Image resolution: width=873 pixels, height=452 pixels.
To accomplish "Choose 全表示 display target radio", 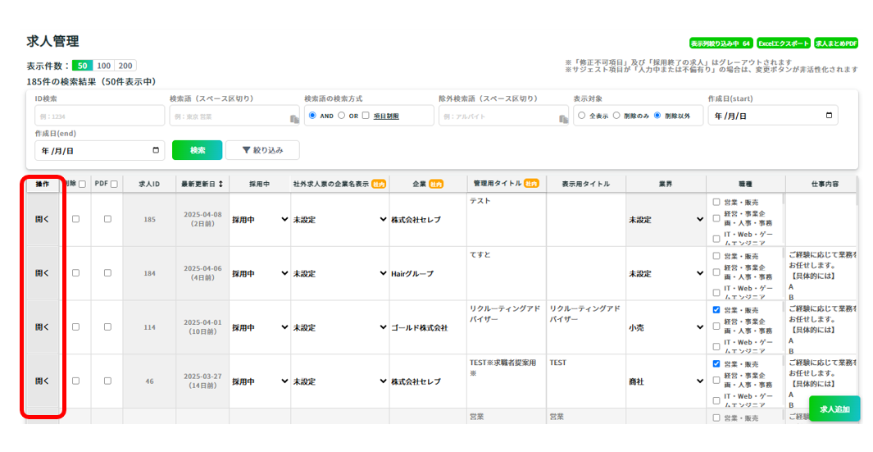I will point(581,116).
